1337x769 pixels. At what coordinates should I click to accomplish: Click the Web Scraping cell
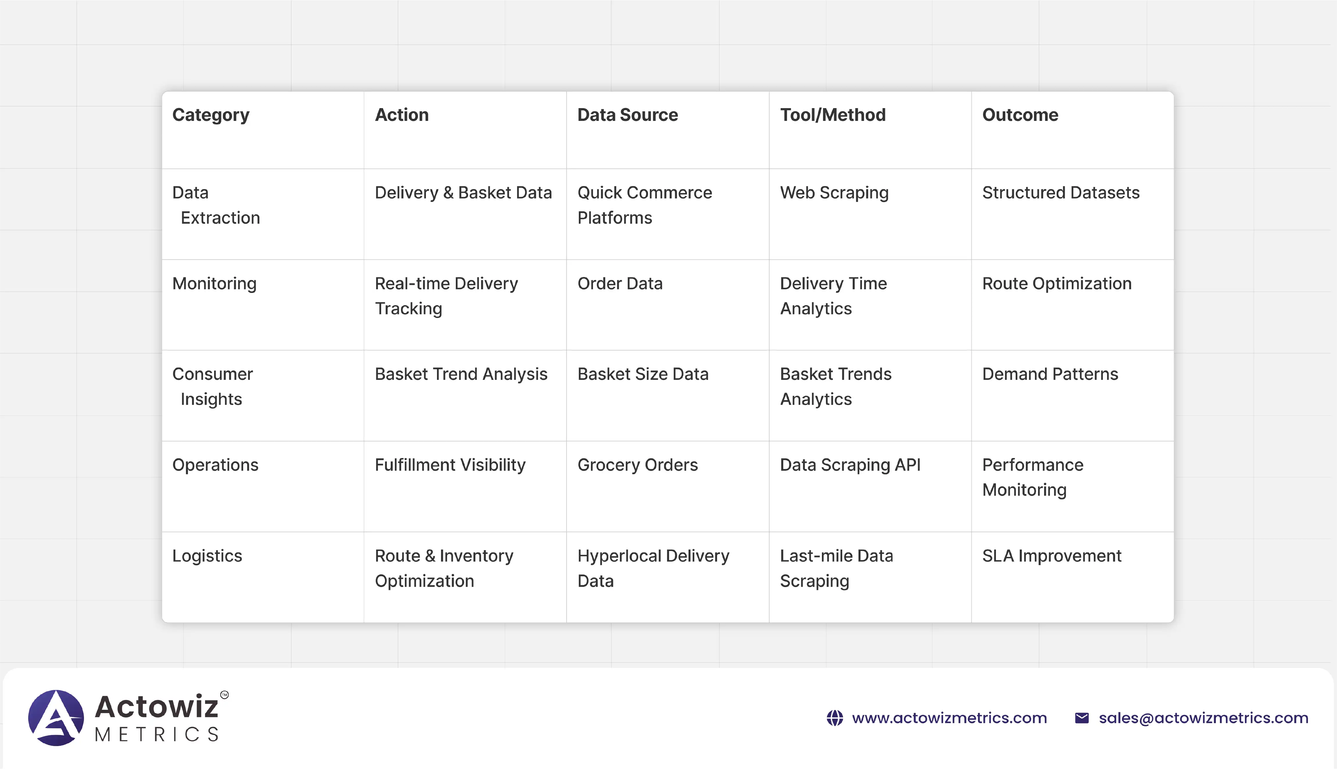834,193
